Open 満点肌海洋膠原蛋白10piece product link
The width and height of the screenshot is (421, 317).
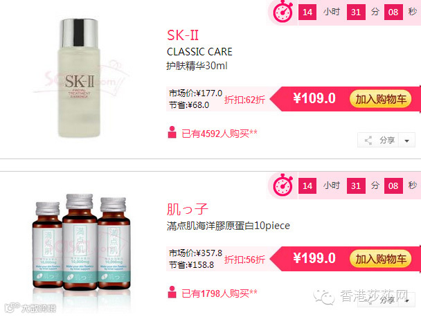pyautogui.click(x=229, y=226)
